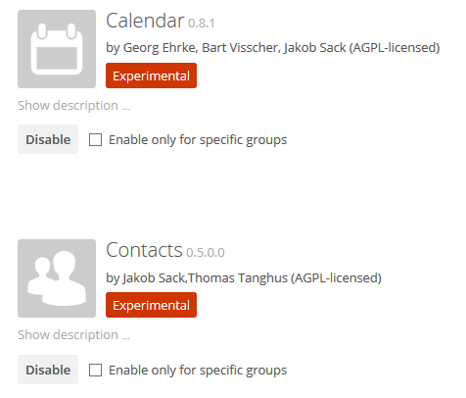Select the Calendar app title
Image resolution: width=466 pixels, height=398 pixels.
145,21
